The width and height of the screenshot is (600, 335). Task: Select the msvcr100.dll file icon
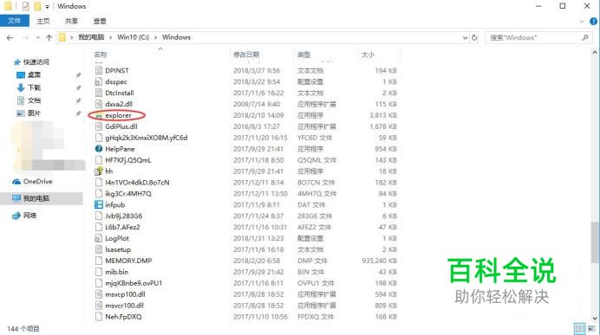[x=99, y=306]
